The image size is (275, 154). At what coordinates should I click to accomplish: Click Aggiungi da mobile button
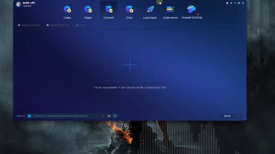(58, 25)
